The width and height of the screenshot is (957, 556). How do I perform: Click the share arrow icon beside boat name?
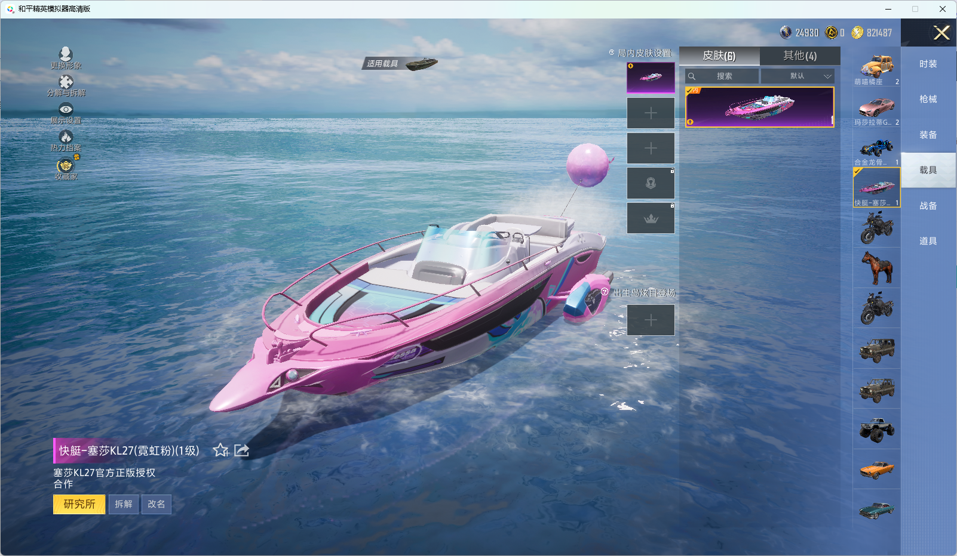[x=241, y=450]
